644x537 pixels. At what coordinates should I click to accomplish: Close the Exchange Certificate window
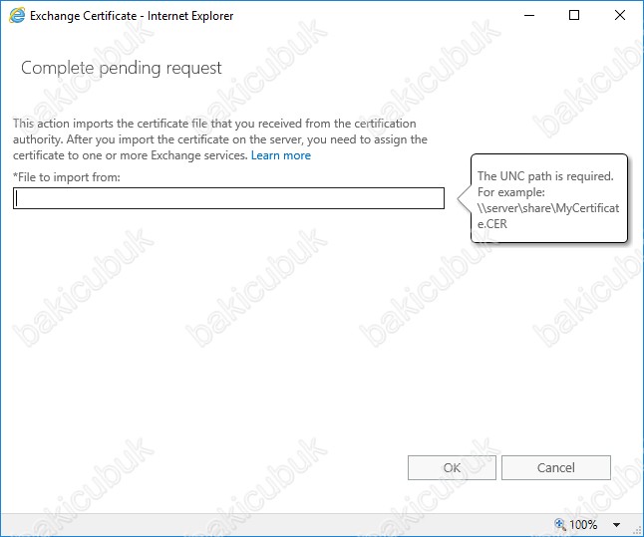coord(620,16)
